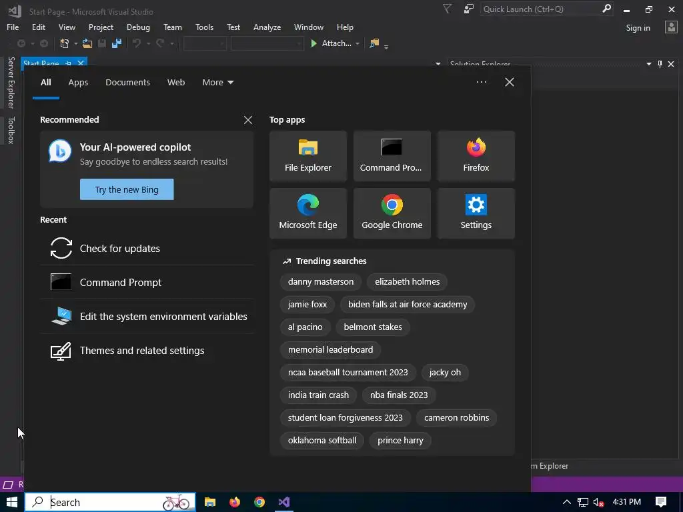Click Sign in link in Visual Studio
Viewport: 683px width, 512px height.
(x=638, y=27)
